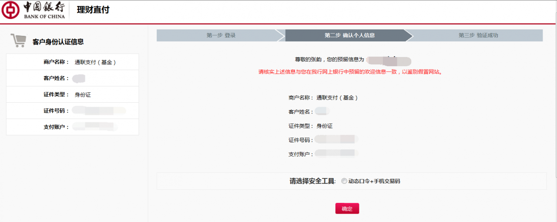This screenshot has height=222, width=557.
Task: Click 身份证 value in the center details
Action: coord(325,126)
